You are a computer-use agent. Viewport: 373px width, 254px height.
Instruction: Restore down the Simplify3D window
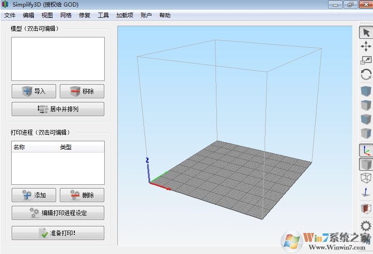[351, 5]
